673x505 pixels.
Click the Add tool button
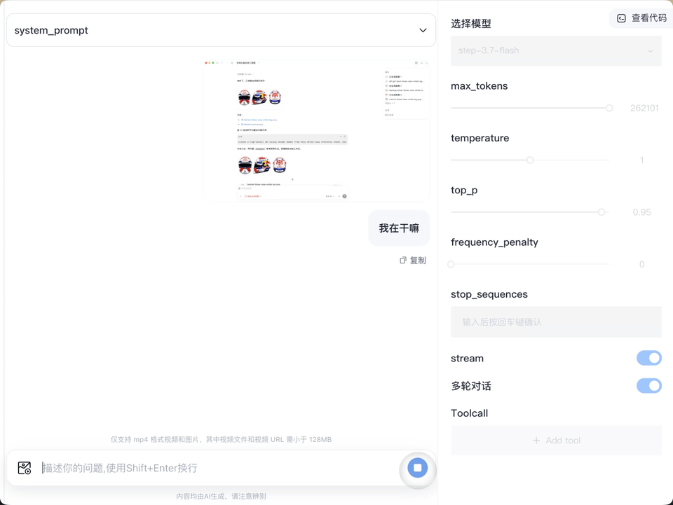556,441
